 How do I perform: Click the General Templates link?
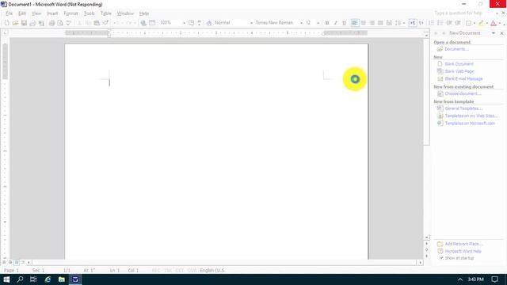pyautogui.click(x=463, y=108)
